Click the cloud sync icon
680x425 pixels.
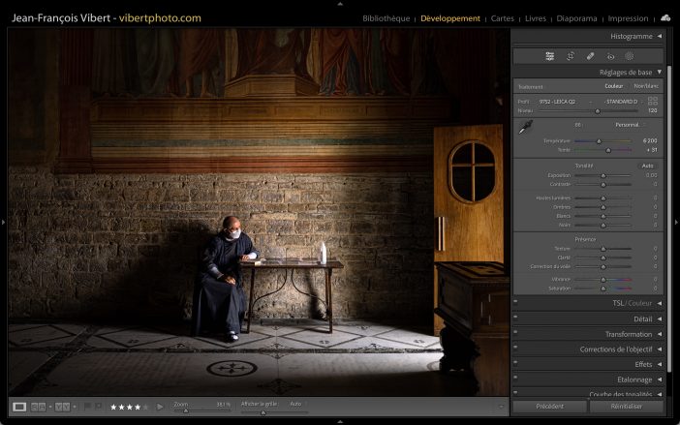[665, 17]
